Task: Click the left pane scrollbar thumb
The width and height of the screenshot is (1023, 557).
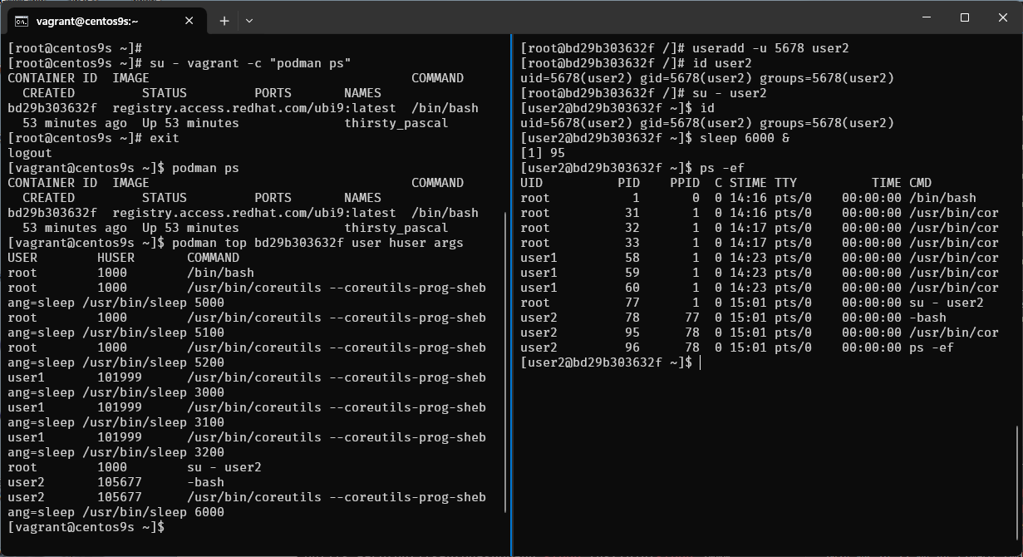Action: [x=506, y=362]
